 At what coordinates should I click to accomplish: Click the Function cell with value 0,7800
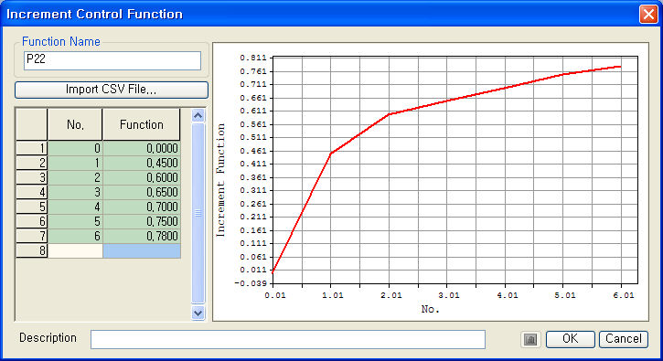142,236
